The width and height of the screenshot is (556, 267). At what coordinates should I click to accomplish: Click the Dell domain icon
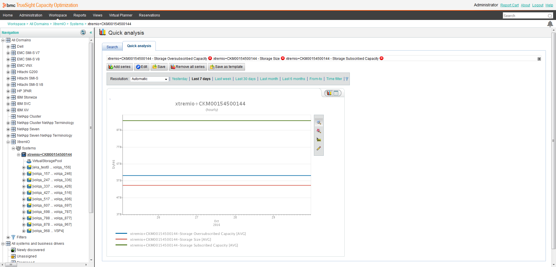13,47
